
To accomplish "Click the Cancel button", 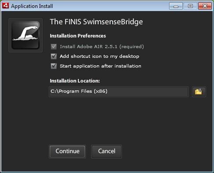I will [107, 151].
